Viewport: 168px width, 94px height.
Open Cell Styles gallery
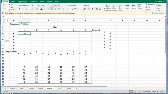120,8
